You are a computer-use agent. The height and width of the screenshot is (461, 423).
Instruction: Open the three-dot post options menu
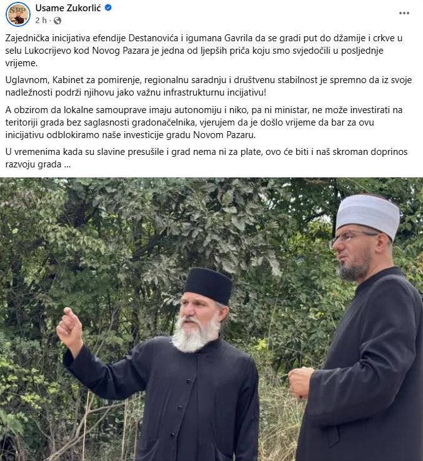[404, 13]
